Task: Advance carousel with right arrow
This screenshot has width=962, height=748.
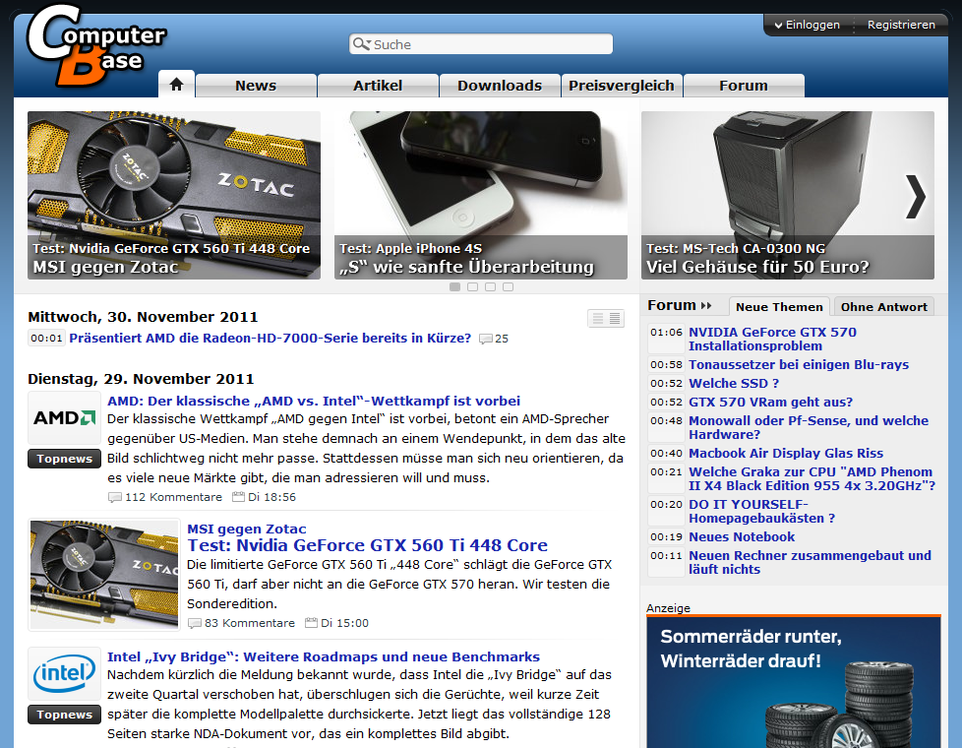Action: pos(915,197)
